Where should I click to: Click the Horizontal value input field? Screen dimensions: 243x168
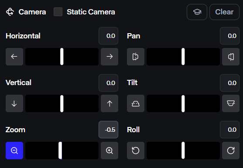pyautogui.click(x=108, y=36)
